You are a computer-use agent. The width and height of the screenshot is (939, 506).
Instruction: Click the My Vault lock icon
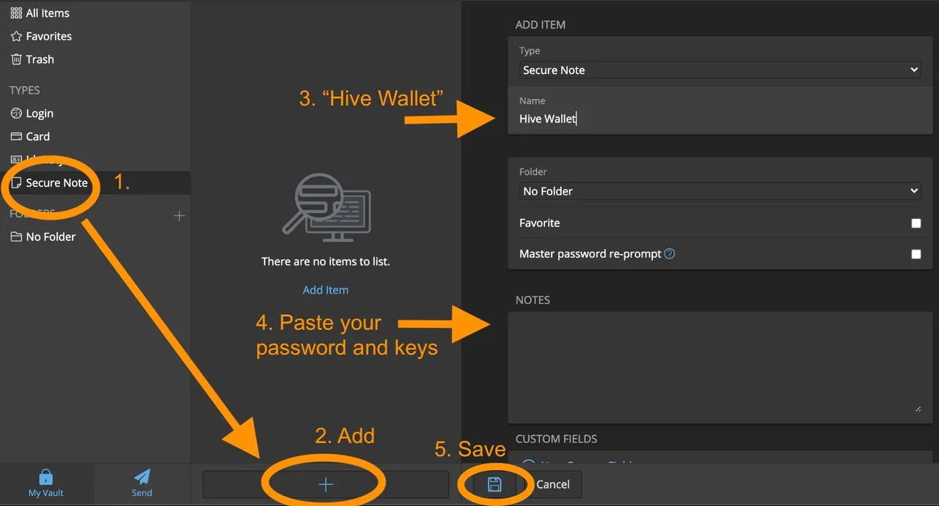46,477
